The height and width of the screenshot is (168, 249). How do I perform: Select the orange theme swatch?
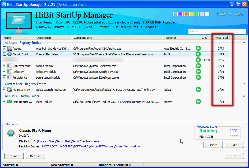point(186,14)
